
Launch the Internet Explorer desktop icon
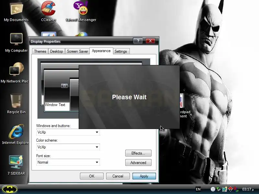(x=15, y=134)
